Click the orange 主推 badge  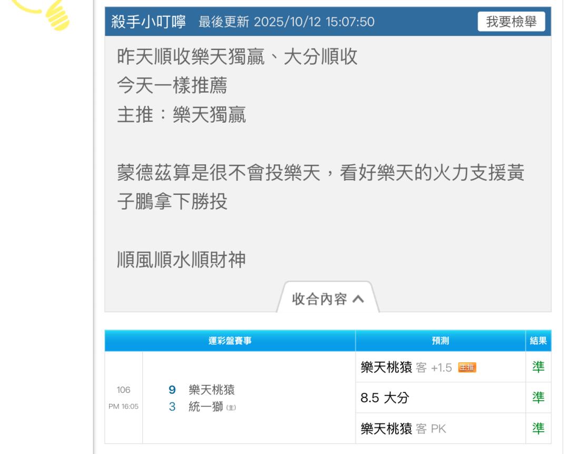tap(467, 368)
